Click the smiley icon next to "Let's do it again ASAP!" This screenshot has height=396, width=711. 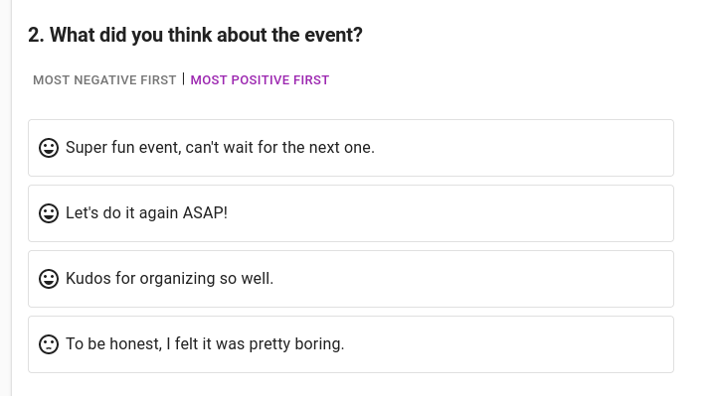click(x=49, y=213)
